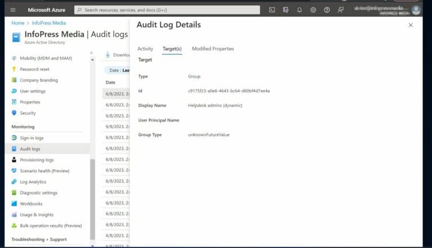
Task: Open User settings menu item
Action: point(33,91)
